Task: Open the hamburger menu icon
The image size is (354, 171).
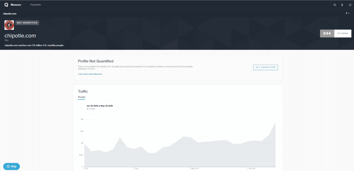Action: tap(350, 5)
